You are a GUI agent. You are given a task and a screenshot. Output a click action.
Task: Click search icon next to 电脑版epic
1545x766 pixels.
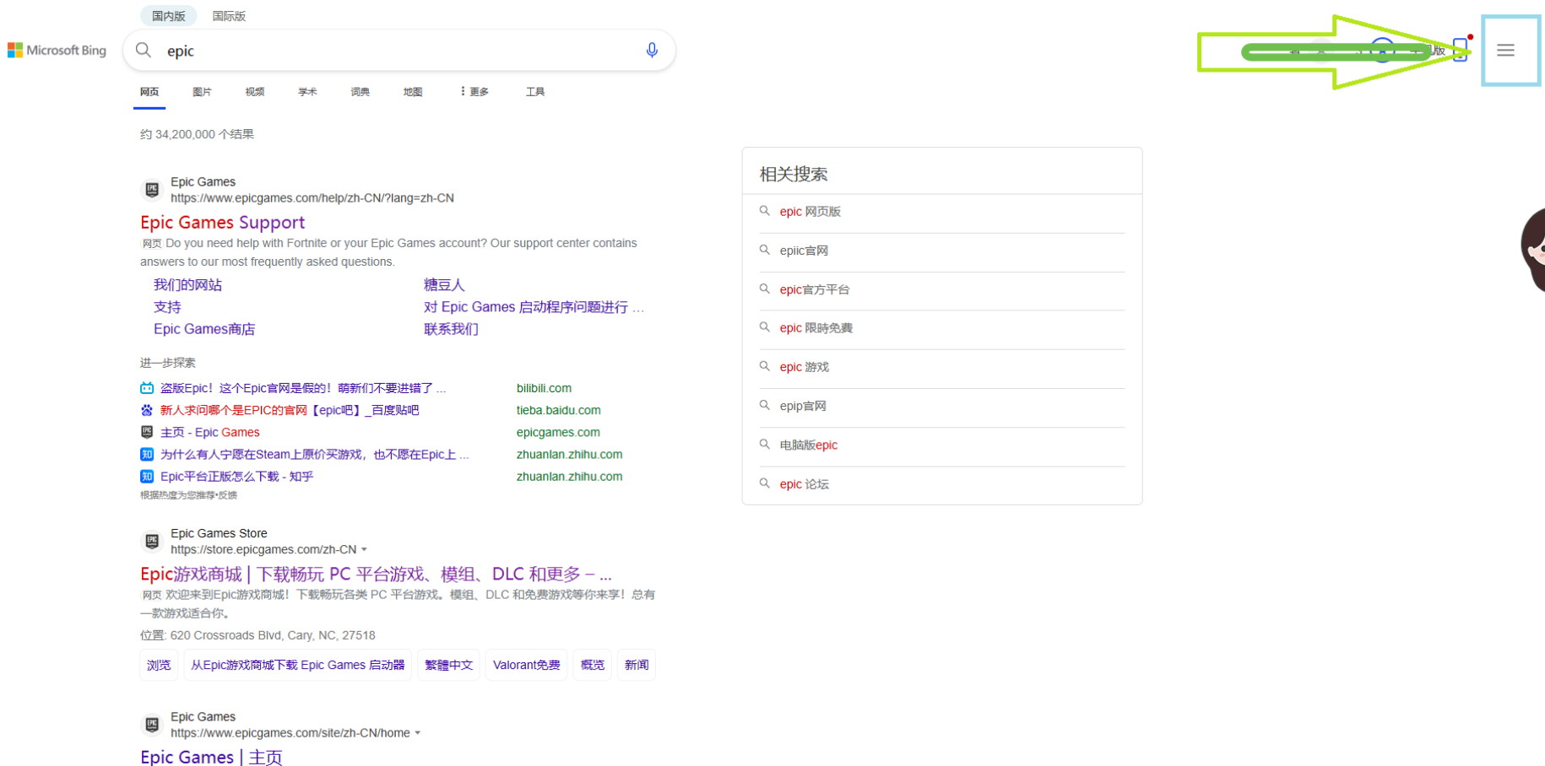[x=764, y=444]
